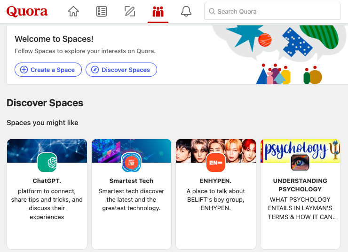Open the Smartest Tech avatar icon
This screenshot has height=252, width=348.
131,162
